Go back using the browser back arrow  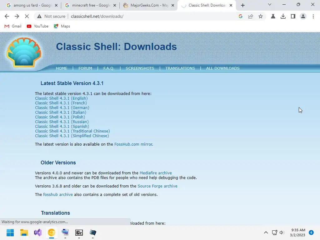click(x=7, y=16)
